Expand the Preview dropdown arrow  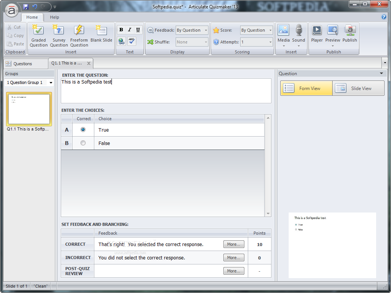(333, 46)
